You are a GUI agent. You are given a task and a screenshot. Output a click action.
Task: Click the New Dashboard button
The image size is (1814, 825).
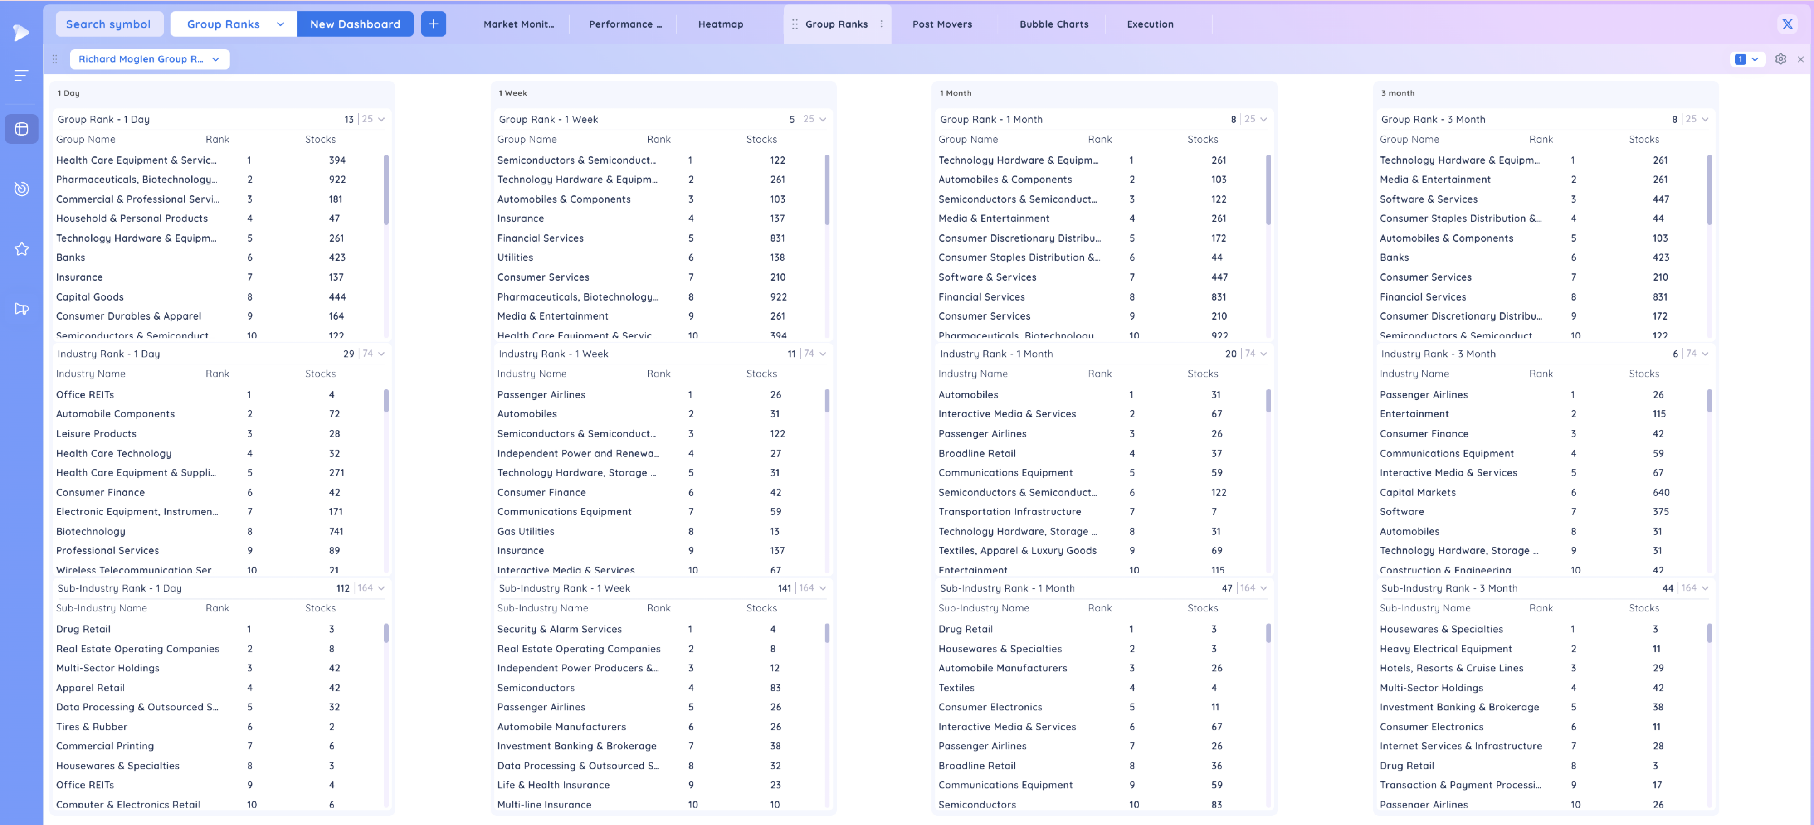click(x=355, y=24)
